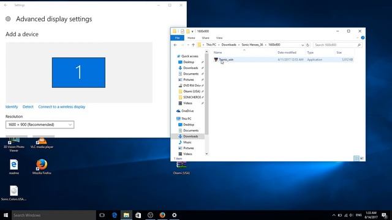Screen dimensions: 392x220
Task: Click Connect to a wireless display link
Action: (x=62, y=107)
